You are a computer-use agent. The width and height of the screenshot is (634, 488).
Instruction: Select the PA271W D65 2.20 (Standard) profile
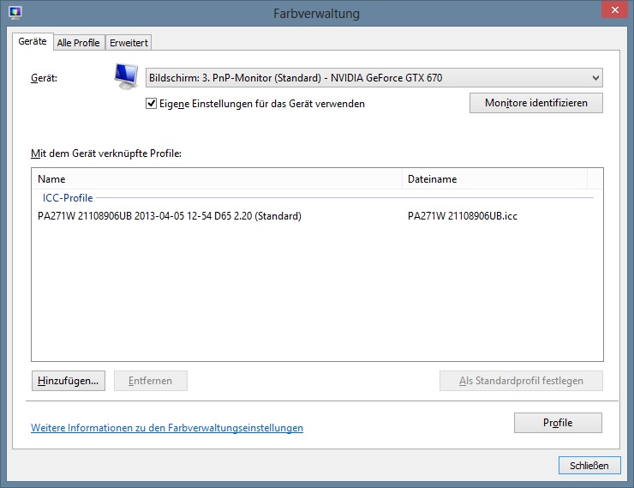(x=170, y=216)
